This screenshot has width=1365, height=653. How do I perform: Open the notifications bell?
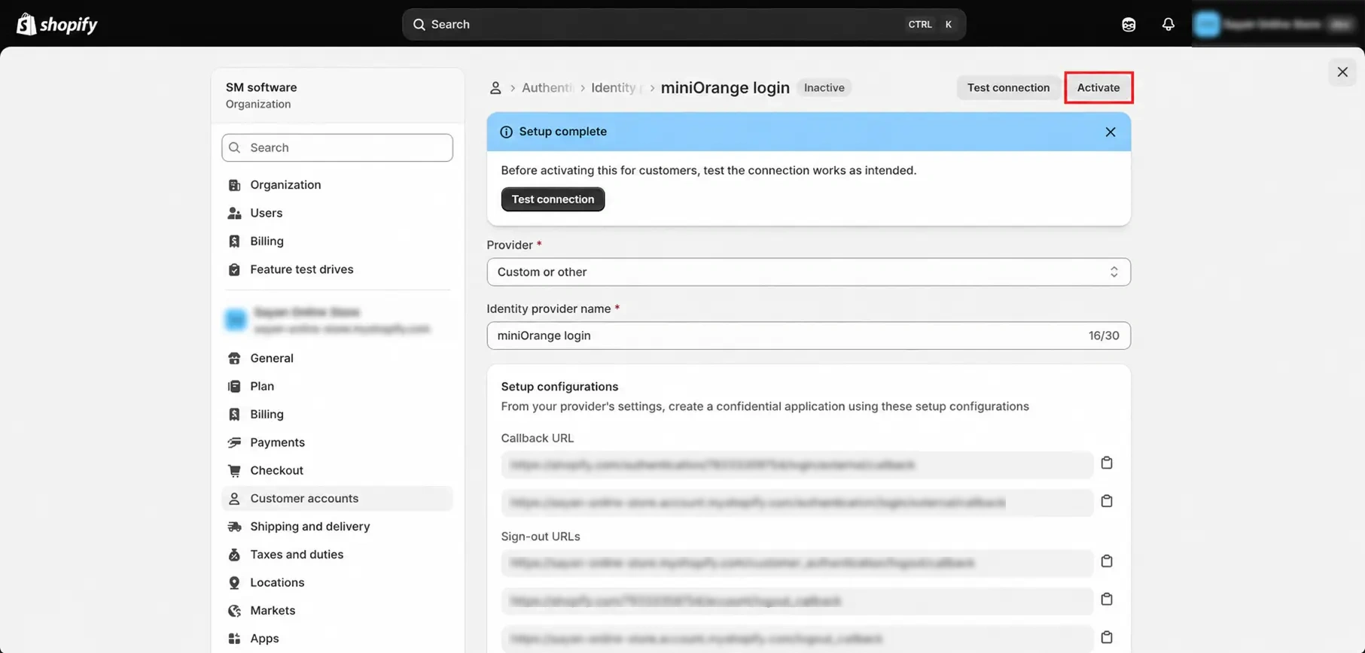pyautogui.click(x=1168, y=24)
